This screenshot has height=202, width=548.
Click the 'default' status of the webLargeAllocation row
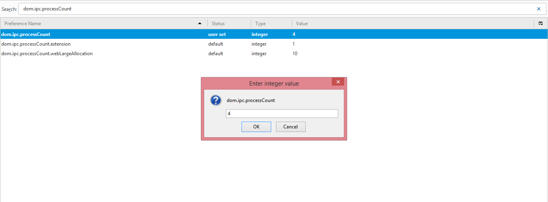tap(215, 54)
